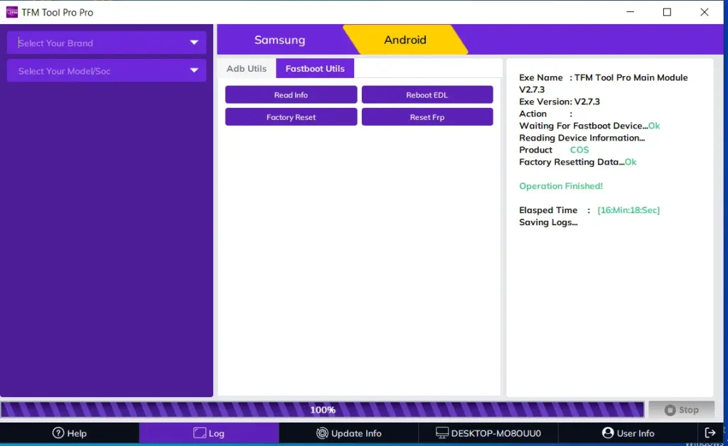
Task: Close the TFM Tool Pro window
Action: tap(705, 12)
